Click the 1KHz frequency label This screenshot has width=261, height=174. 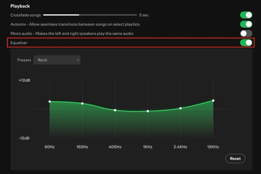coord(148,147)
